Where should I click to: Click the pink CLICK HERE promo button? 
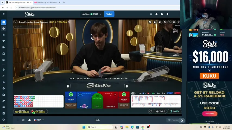click(210, 114)
